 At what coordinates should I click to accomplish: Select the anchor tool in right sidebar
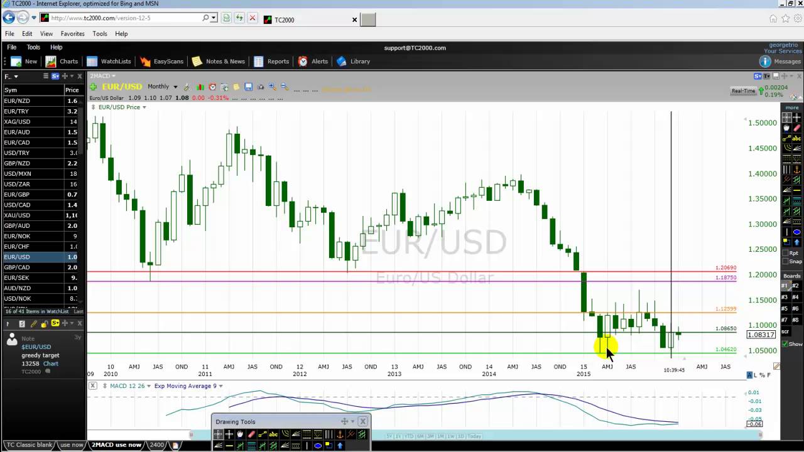tap(797, 169)
